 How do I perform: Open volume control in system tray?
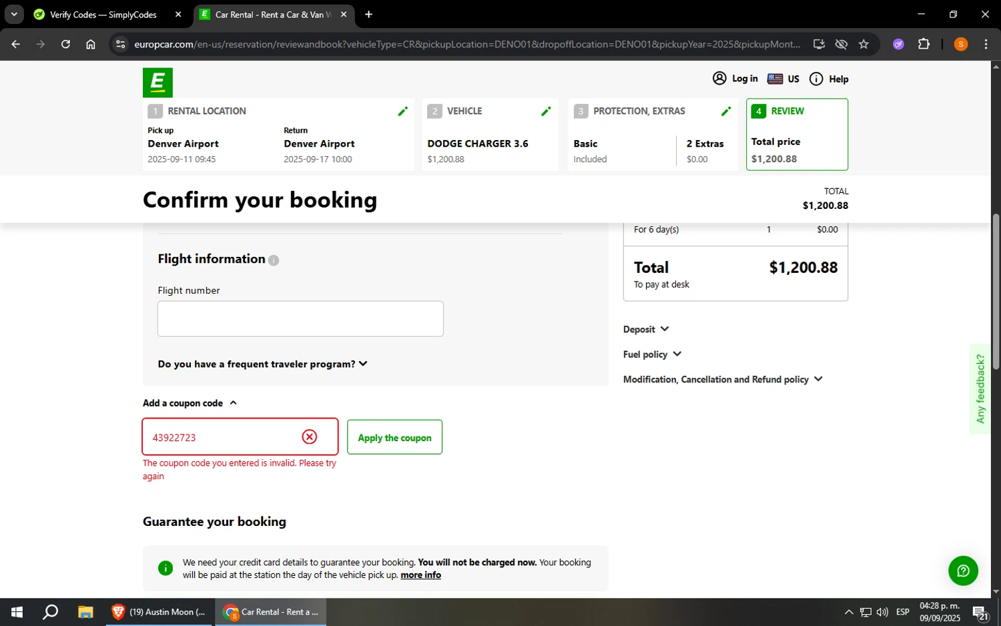(882, 612)
